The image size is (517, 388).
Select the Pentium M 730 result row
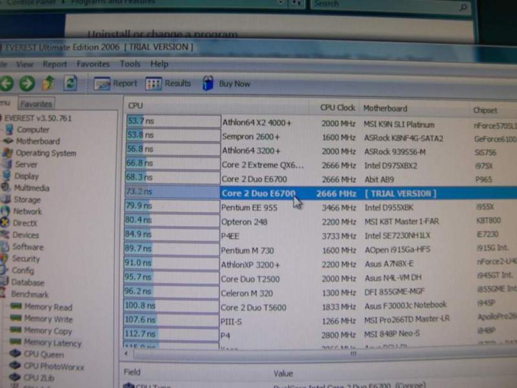321,250
